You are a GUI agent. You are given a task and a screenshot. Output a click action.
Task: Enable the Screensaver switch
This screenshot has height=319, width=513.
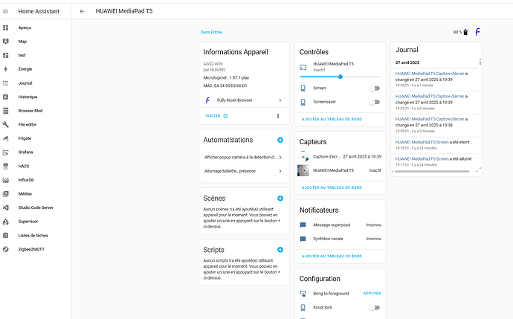point(375,102)
